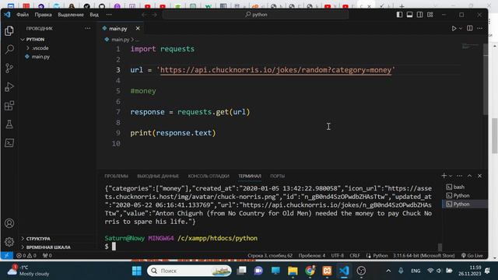
Task: Open the Search view in activity bar
Action: click(9, 49)
